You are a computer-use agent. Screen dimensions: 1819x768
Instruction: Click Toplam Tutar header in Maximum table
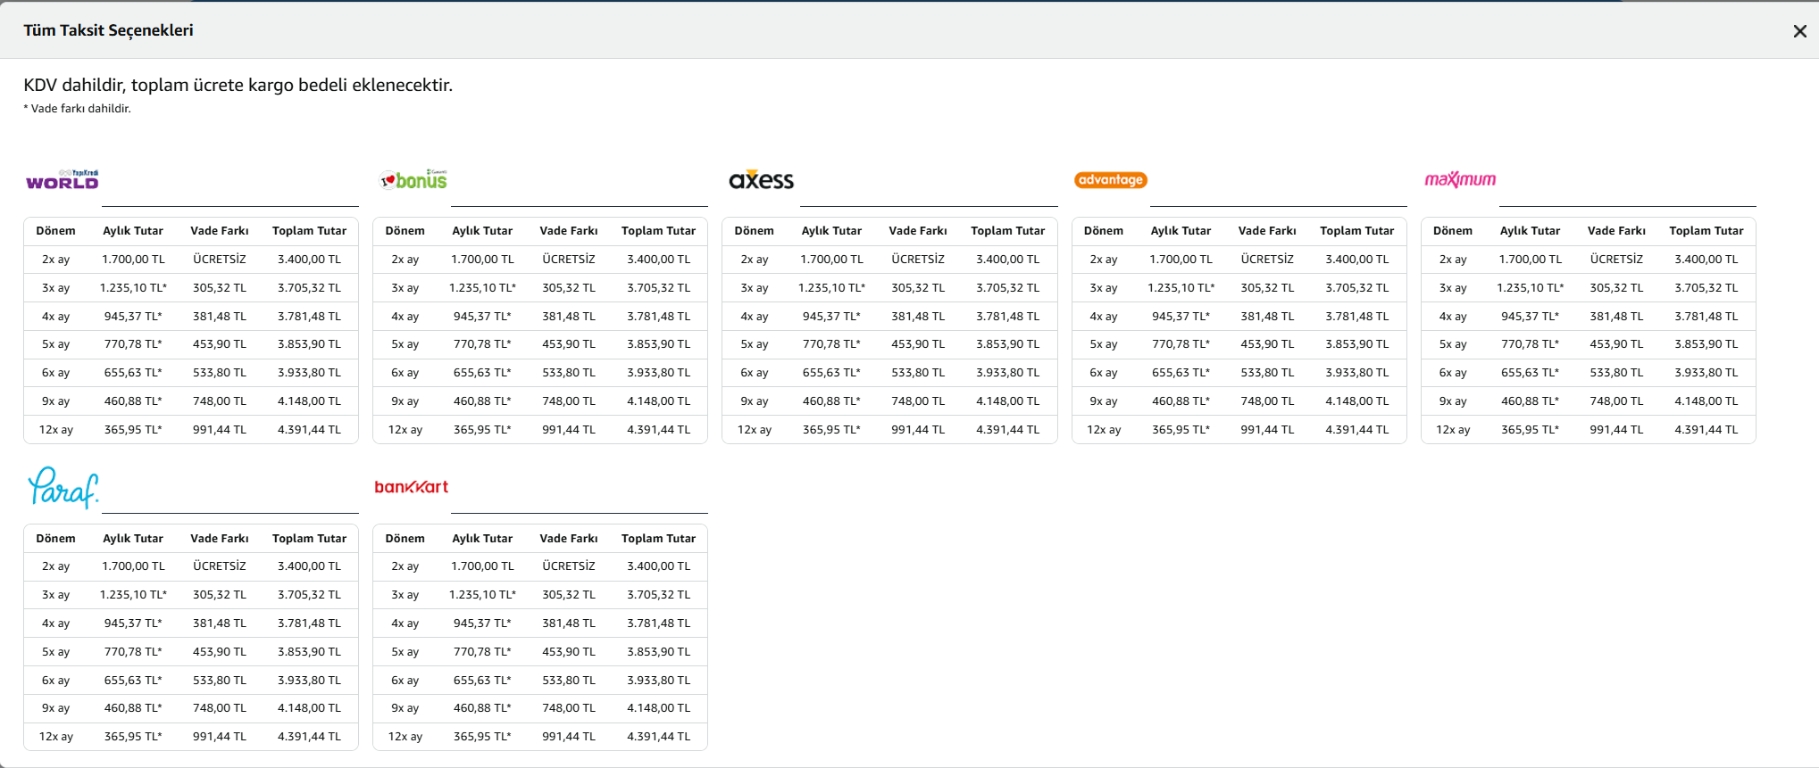[1706, 231]
